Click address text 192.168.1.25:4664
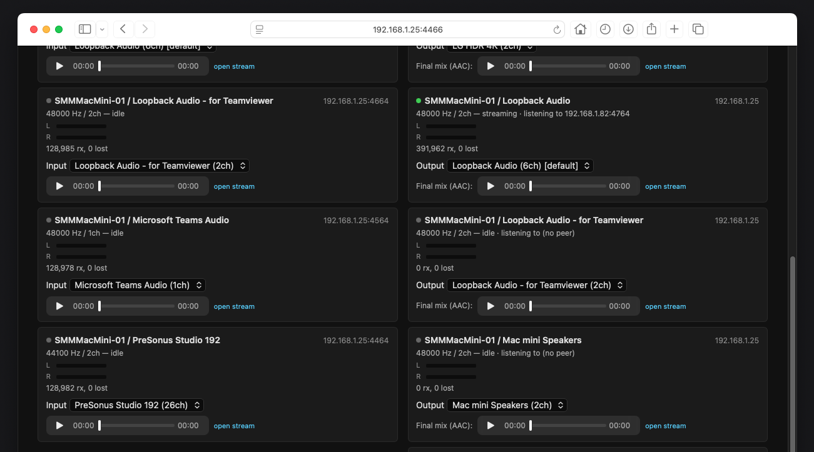This screenshot has height=452, width=814. pyautogui.click(x=355, y=101)
